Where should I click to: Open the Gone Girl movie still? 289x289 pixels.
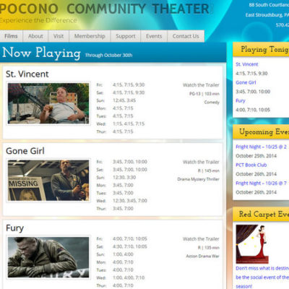pyautogui.click(x=48, y=181)
